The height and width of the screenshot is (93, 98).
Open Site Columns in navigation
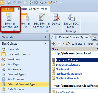pos(16,79)
